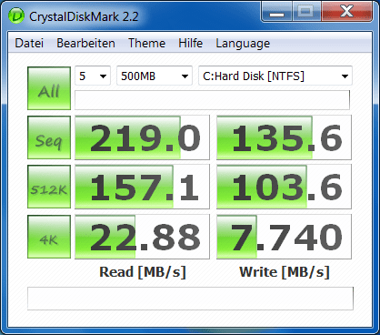
Task: Open the Bearbeiten menu
Action: tap(85, 43)
